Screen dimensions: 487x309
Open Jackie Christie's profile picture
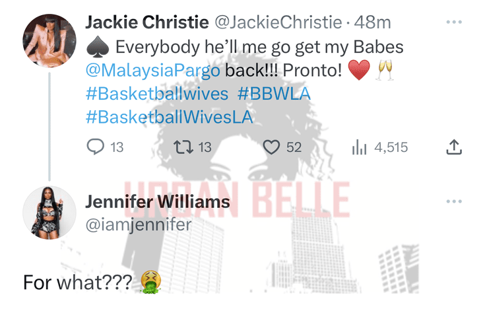pos(49,40)
